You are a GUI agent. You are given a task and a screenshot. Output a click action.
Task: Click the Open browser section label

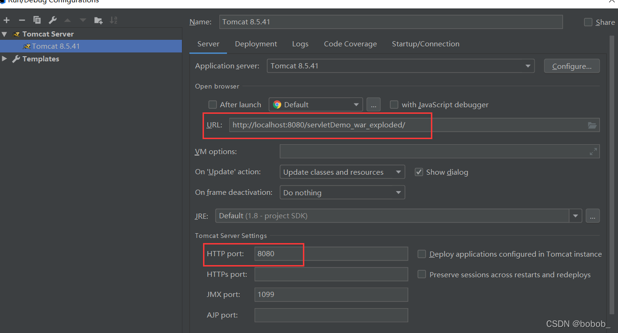[x=217, y=86]
